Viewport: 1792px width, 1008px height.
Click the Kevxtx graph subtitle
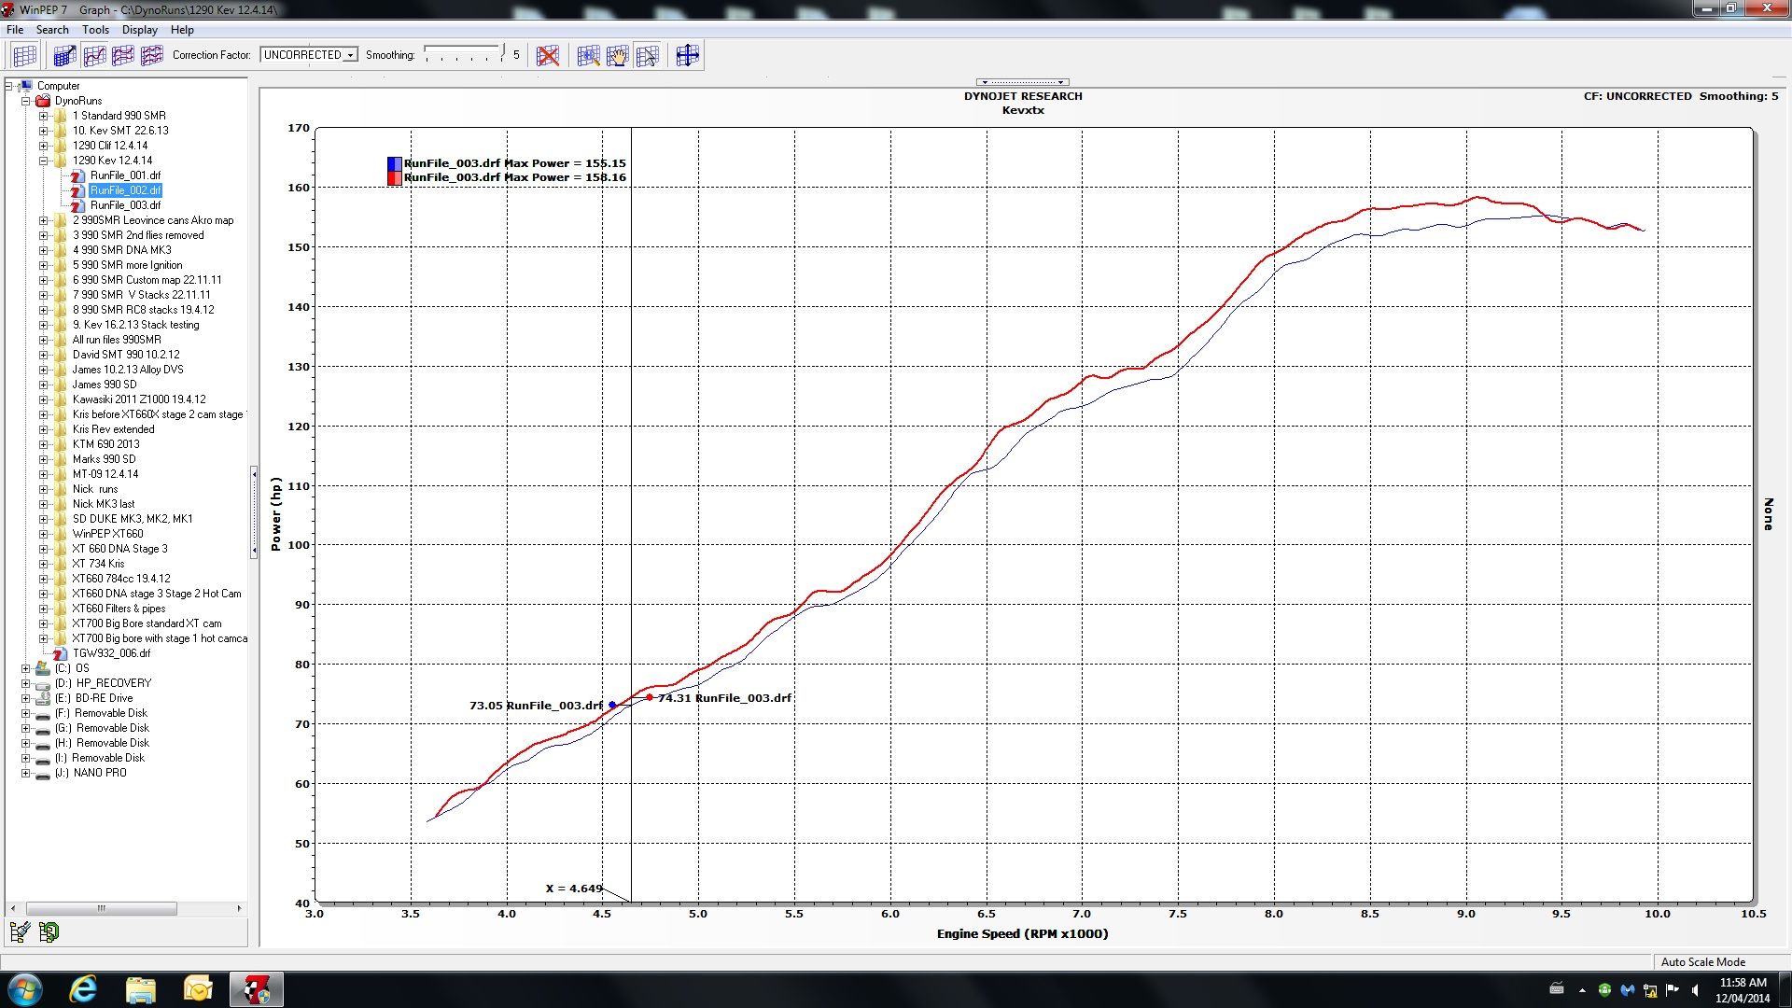pyautogui.click(x=1023, y=110)
